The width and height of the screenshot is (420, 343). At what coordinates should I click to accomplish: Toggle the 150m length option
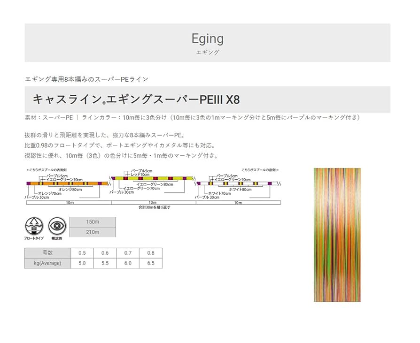pyautogui.click(x=93, y=221)
